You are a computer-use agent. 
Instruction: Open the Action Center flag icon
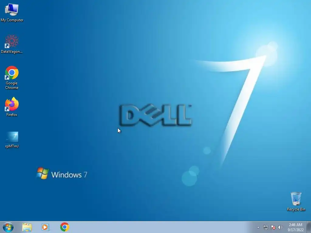[x=273, y=227]
